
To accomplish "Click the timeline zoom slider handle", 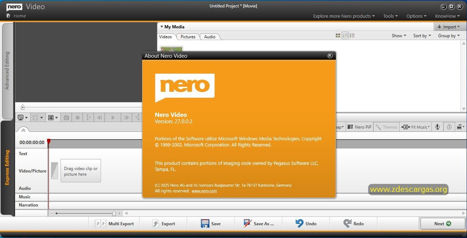I will pos(114,213).
